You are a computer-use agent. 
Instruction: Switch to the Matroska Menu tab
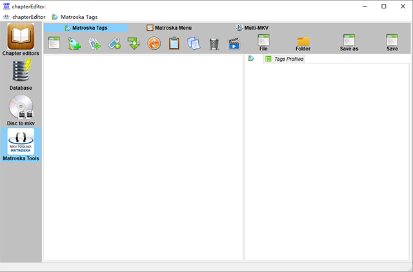(x=169, y=28)
